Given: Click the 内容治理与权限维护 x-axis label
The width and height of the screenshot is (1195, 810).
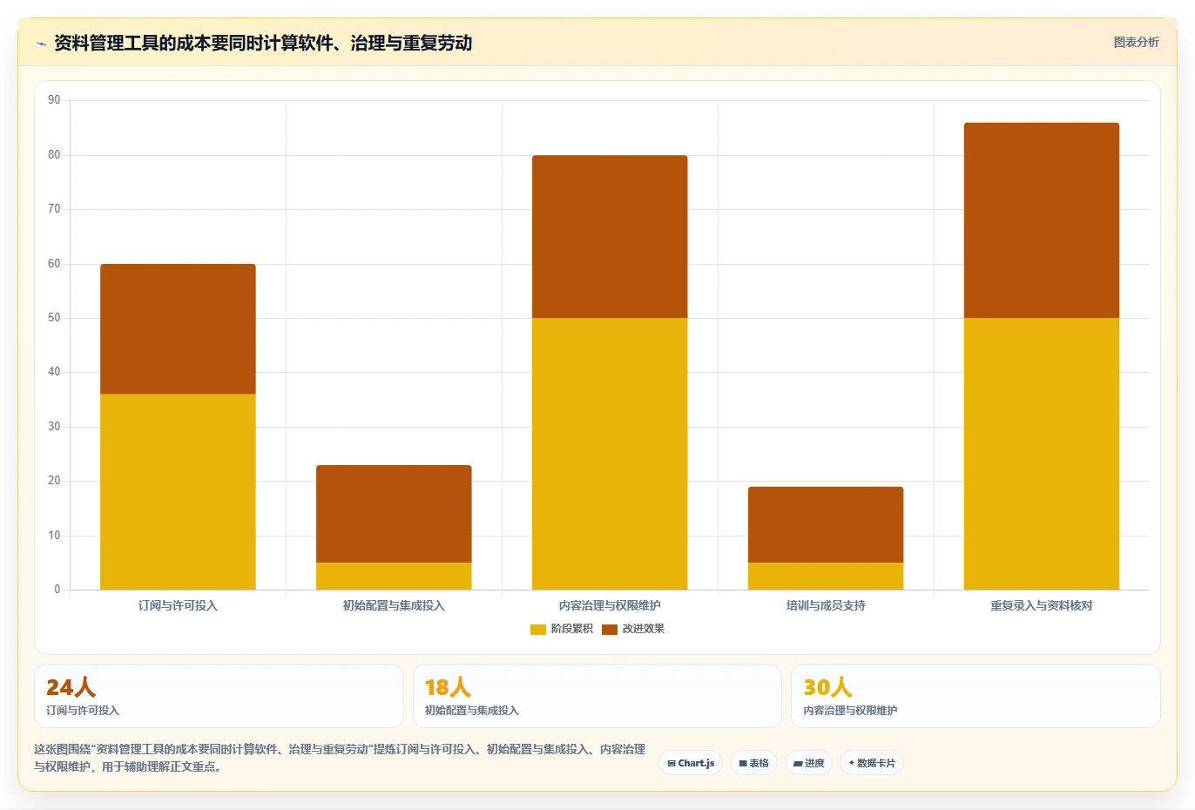Looking at the screenshot, I should [610, 605].
